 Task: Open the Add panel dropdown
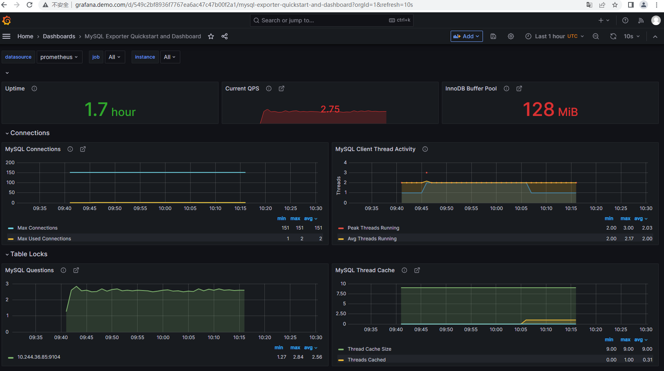click(x=467, y=36)
